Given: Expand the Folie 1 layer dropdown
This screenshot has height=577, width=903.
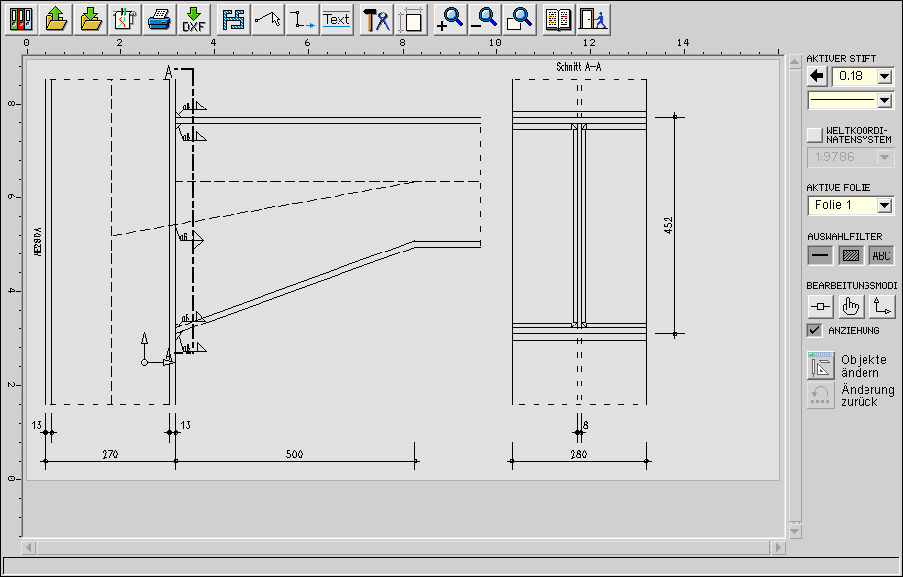Looking at the screenshot, I should (x=884, y=205).
